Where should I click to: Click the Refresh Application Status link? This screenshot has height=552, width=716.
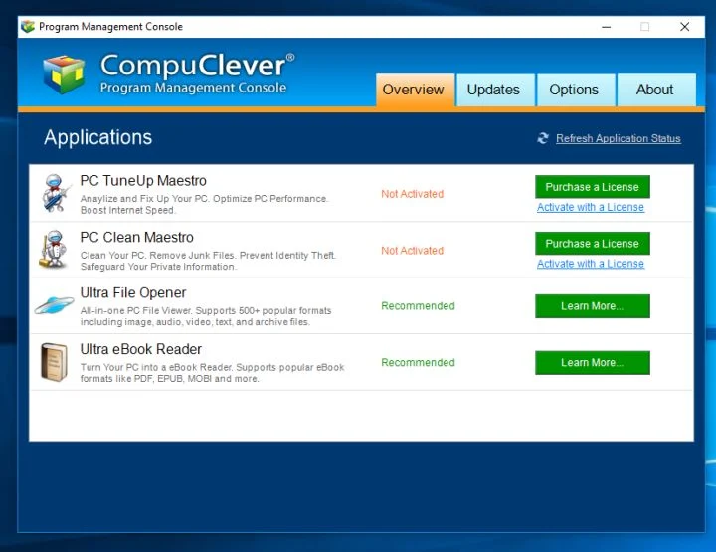coord(618,139)
